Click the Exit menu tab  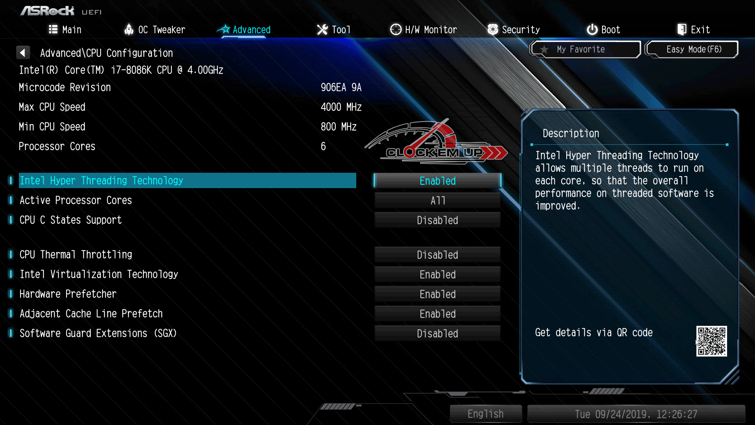coord(694,30)
